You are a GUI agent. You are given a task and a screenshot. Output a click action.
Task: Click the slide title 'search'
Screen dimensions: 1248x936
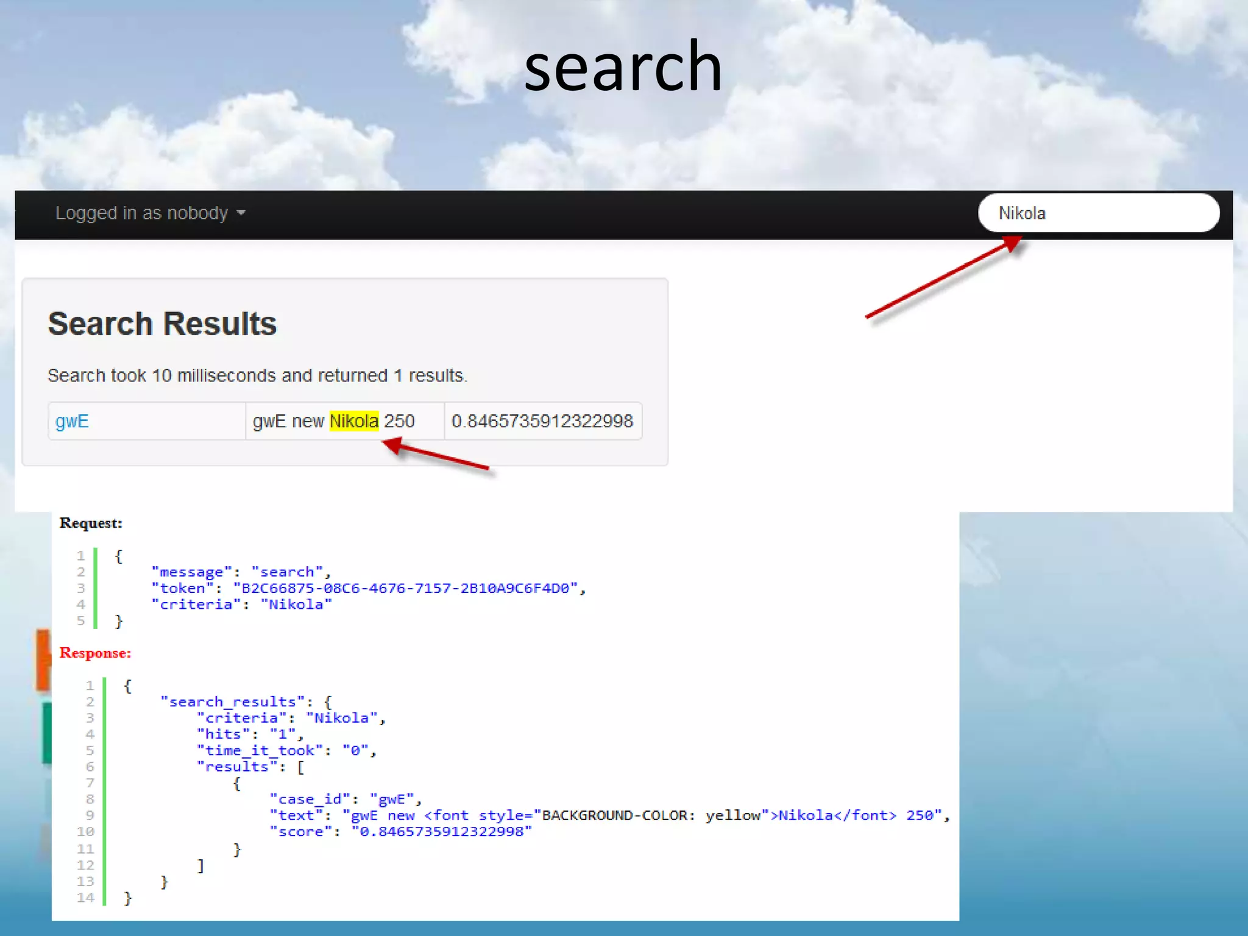tap(623, 65)
